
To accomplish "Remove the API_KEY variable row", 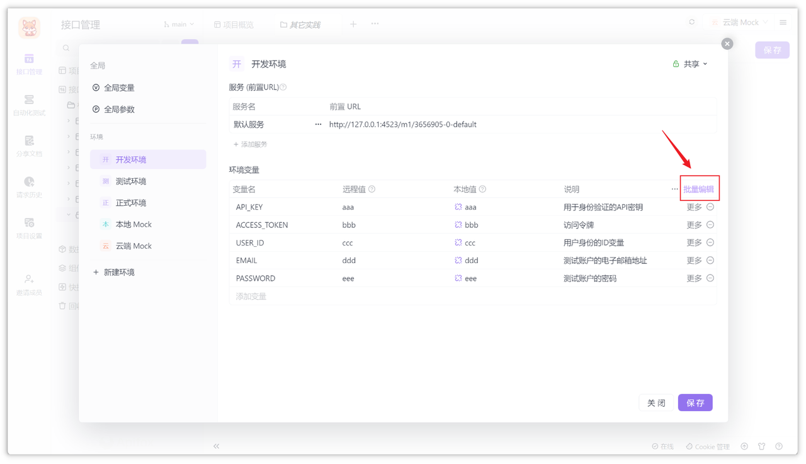I will 710,207.
